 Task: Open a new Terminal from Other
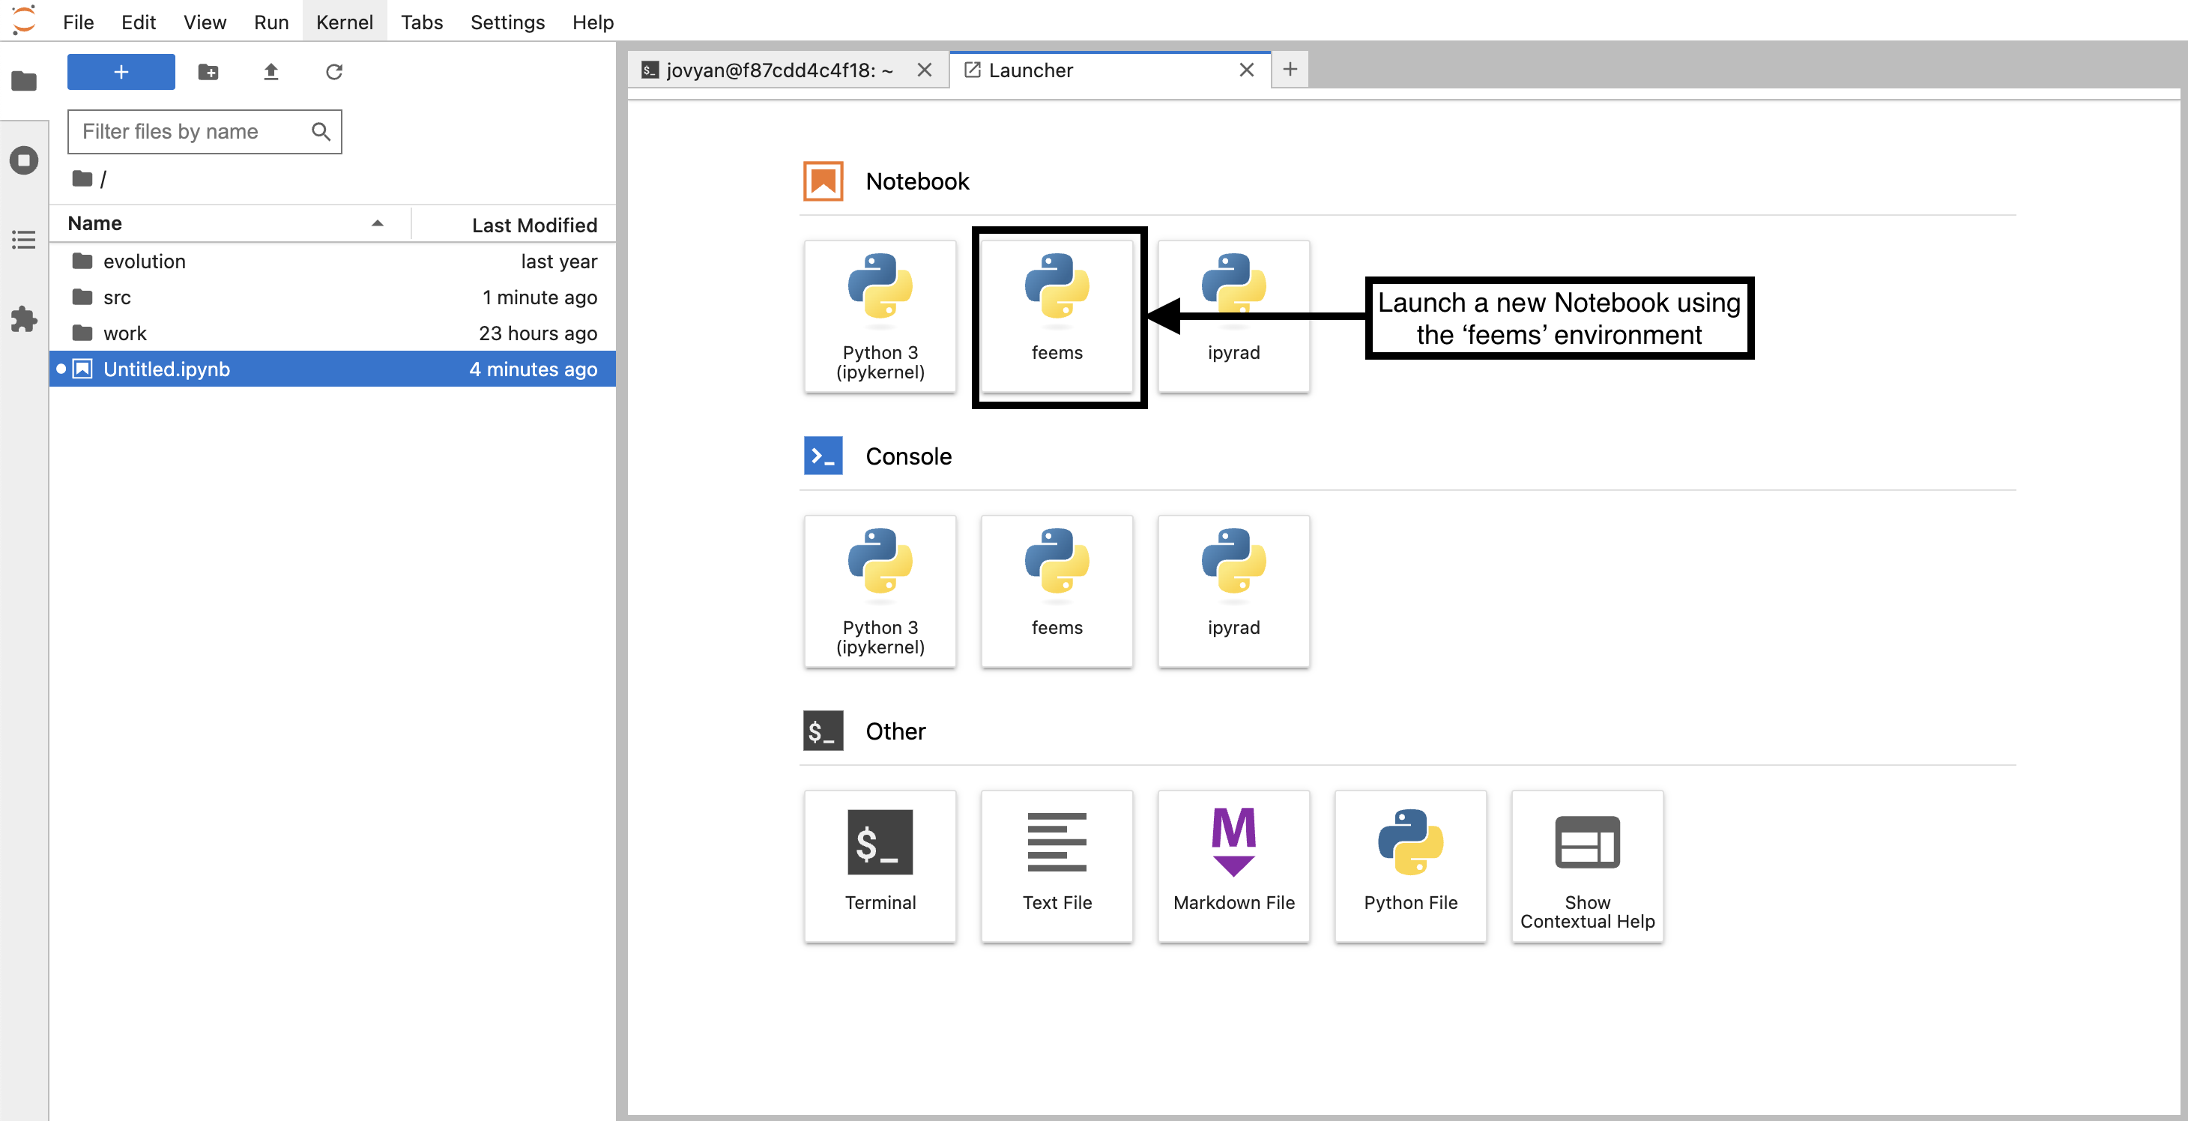click(880, 866)
